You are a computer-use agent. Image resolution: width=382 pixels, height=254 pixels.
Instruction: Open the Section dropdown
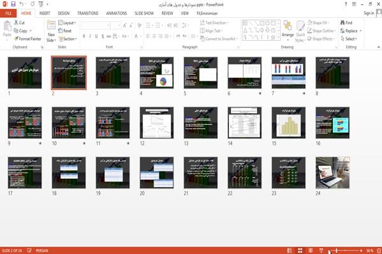coord(68,39)
